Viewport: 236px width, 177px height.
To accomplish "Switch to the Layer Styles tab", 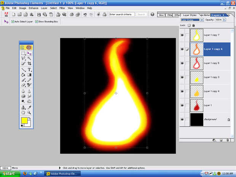I will point(190,15).
